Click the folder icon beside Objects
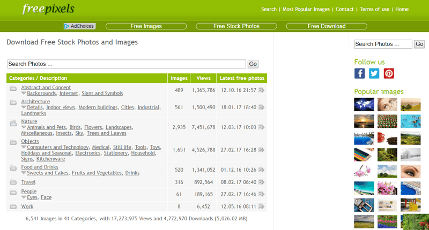Viewport: 429px width, 230px height. tap(13, 142)
